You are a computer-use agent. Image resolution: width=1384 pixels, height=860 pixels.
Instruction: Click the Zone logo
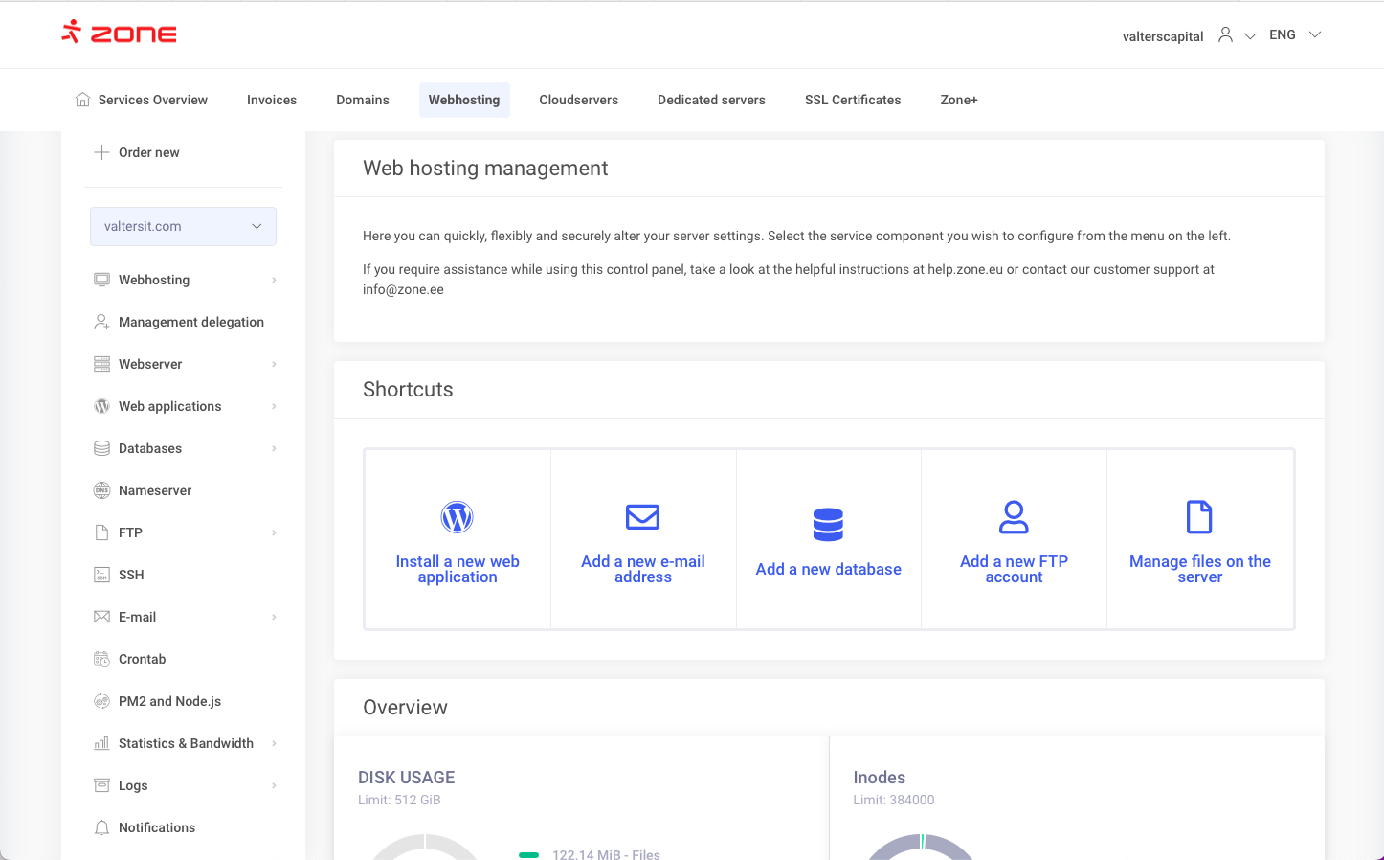[x=119, y=34]
